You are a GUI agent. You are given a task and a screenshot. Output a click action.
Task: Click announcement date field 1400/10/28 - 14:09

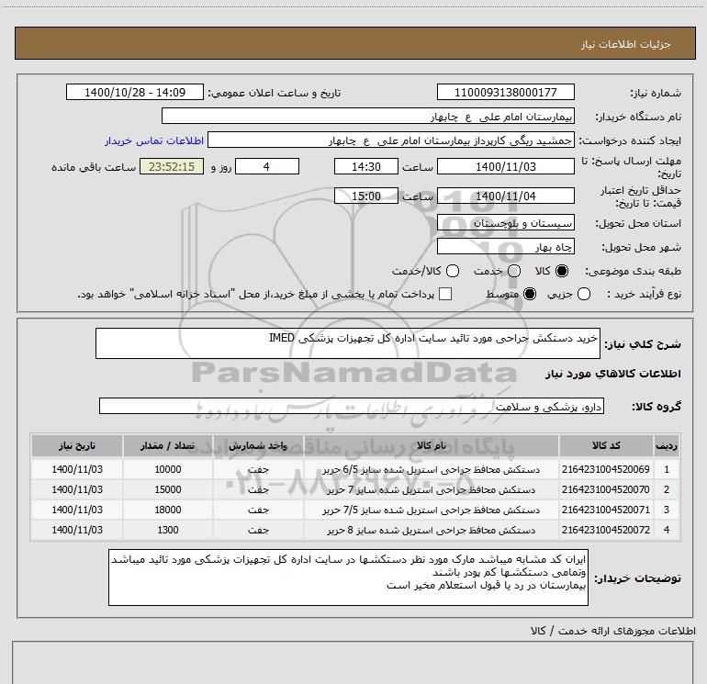tap(135, 92)
